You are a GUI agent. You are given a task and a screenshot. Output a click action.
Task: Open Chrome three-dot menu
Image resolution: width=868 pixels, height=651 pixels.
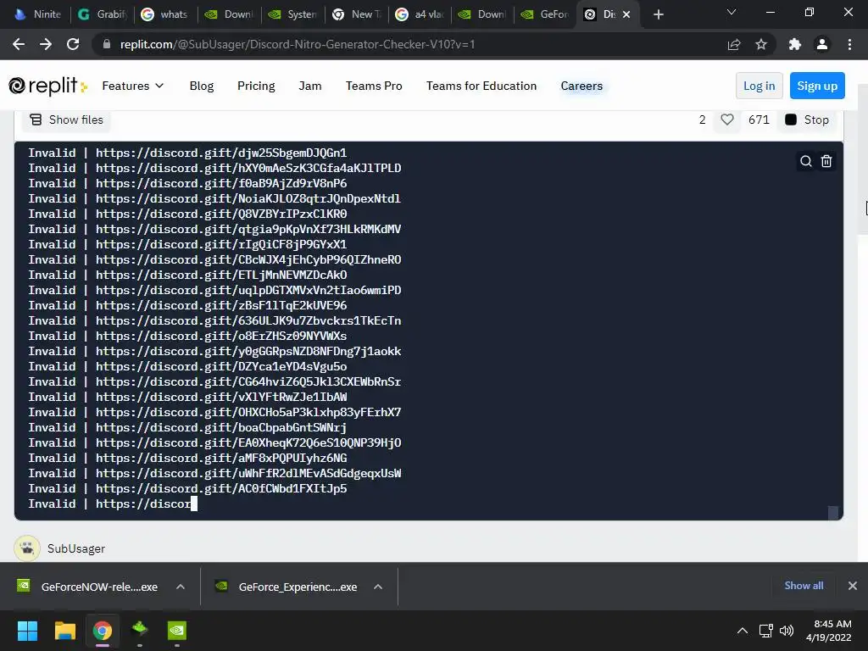point(849,44)
